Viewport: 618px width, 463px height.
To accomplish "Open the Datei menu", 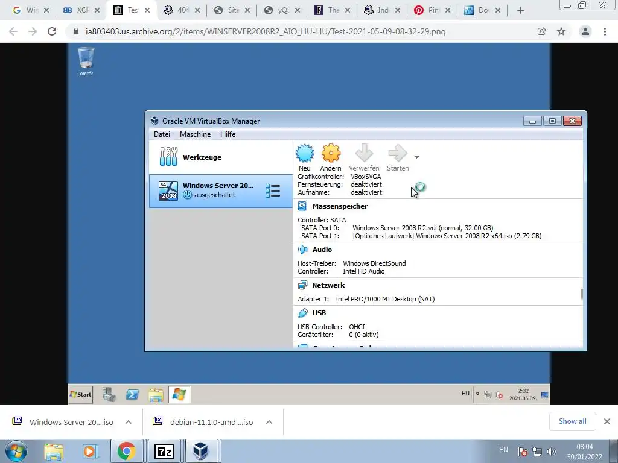I will point(162,134).
